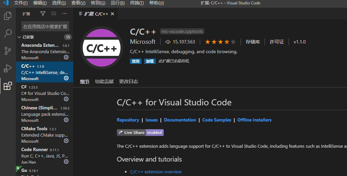
Task: Open the 终端(T) menu
Action: 137,3
